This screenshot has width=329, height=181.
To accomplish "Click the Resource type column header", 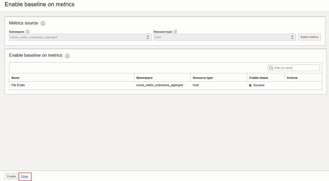I will point(202,78).
